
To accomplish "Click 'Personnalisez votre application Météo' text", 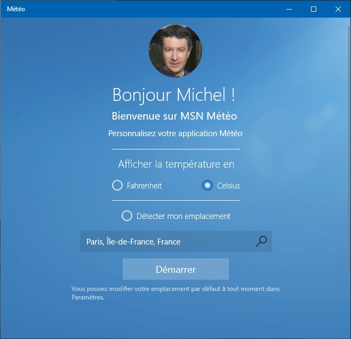I will pyautogui.click(x=175, y=133).
